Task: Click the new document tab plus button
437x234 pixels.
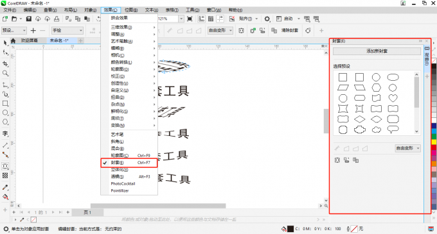Action: click(x=80, y=40)
